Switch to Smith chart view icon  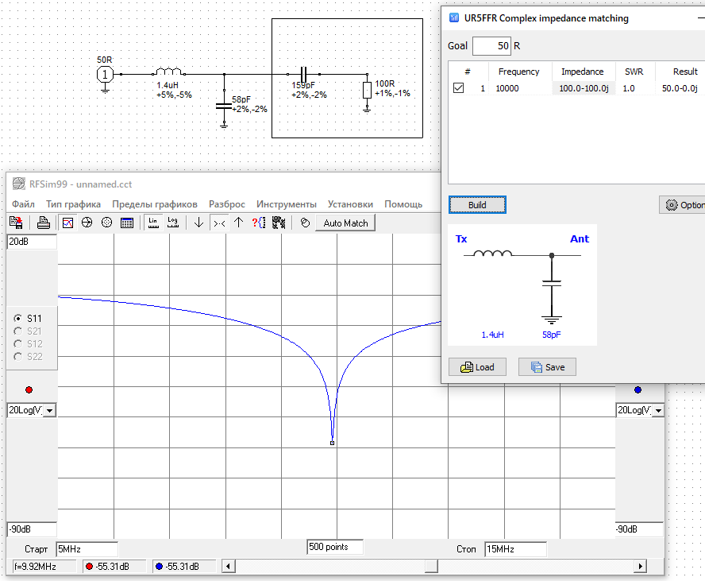pyautogui.click(x=87, y=223)
